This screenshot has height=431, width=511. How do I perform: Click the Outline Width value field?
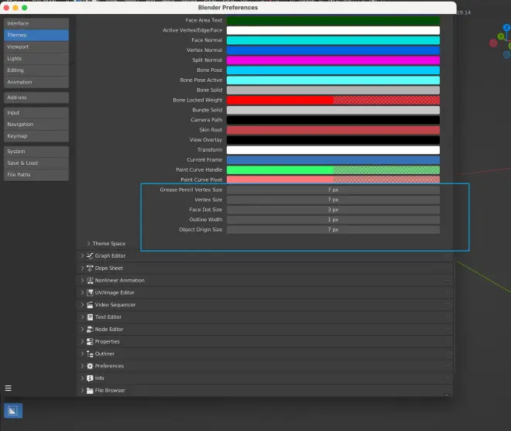click(x=333, y=220)
